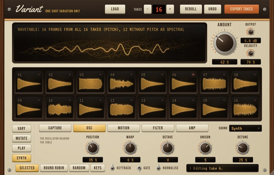
Task: Open the OSC tab
Action: [89, 128]
